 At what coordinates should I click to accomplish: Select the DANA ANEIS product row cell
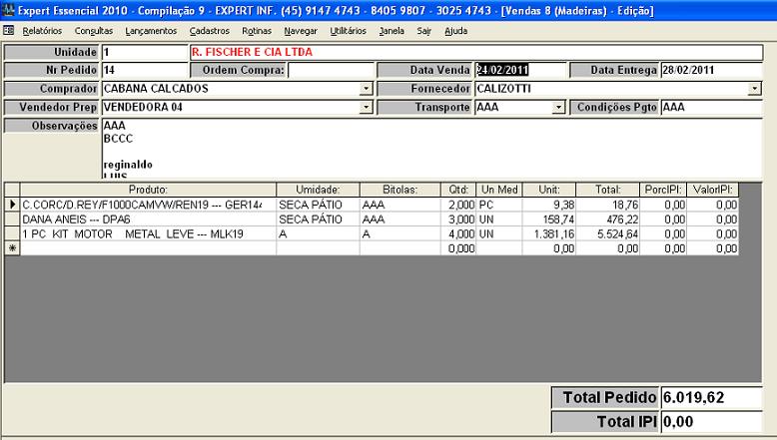[x=148, y=219]
